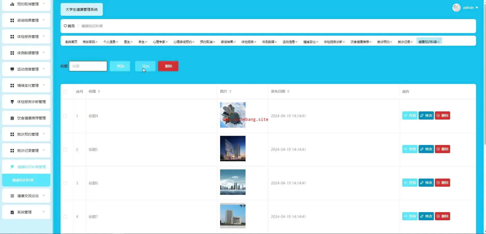
Task: Click the heart icon beside 首页 breadcrumb
Action: [65, 26]
